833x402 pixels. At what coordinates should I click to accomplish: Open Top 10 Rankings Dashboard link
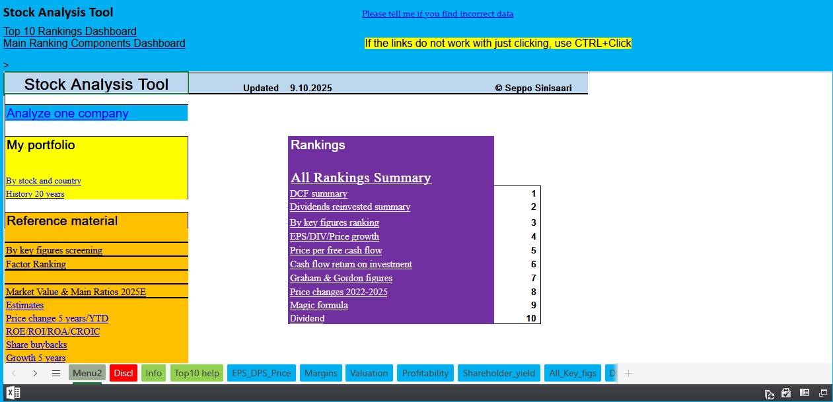pyautogui.click(x=70, y=31)
